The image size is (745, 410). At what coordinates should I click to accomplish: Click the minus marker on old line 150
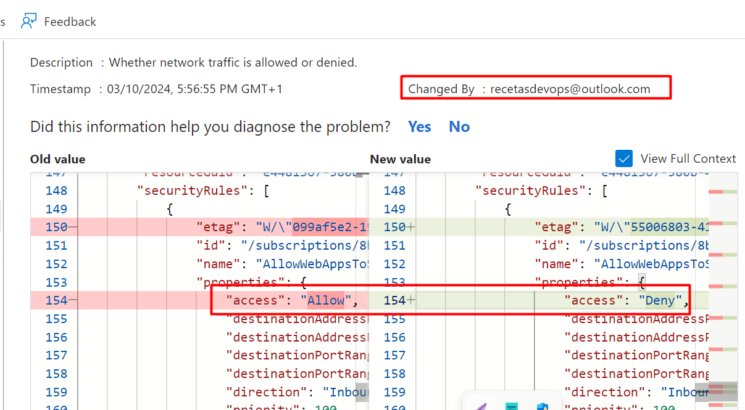tap(73, 227)
